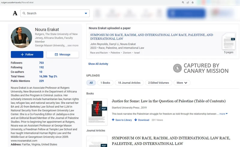Image resolution: width=240 pixels, height=147 pixels.
Task: Open Journal Articles Symposium paper title
Action: pos(171,141)
